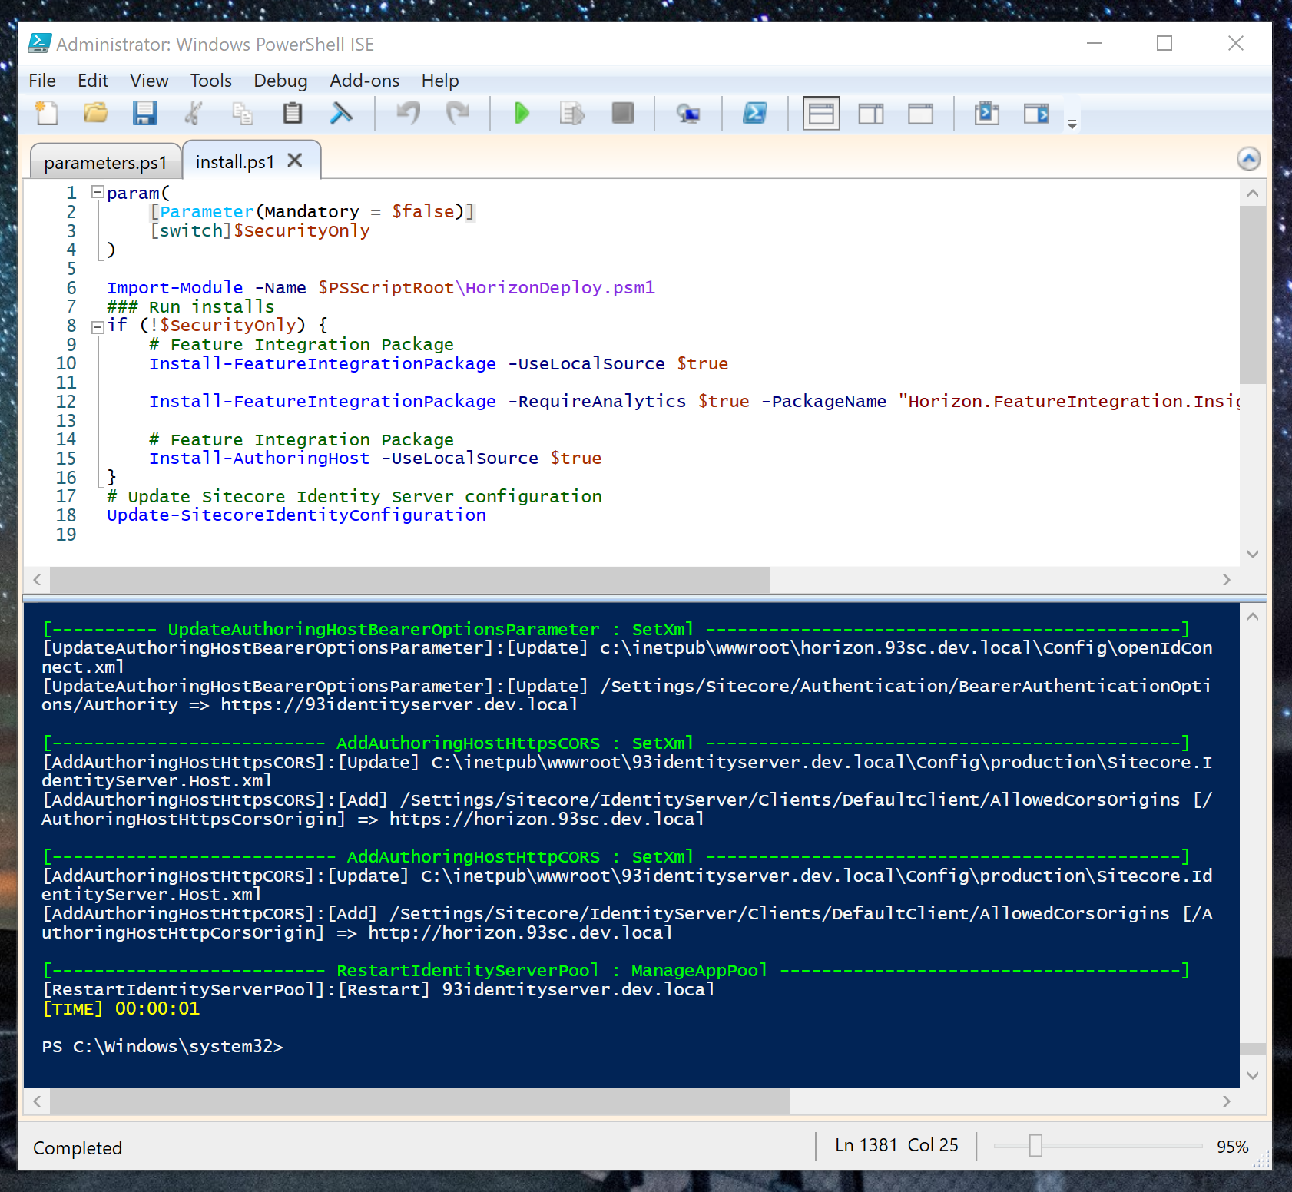
Task: Collapse the if block on line 8
Action: (98, 327)
